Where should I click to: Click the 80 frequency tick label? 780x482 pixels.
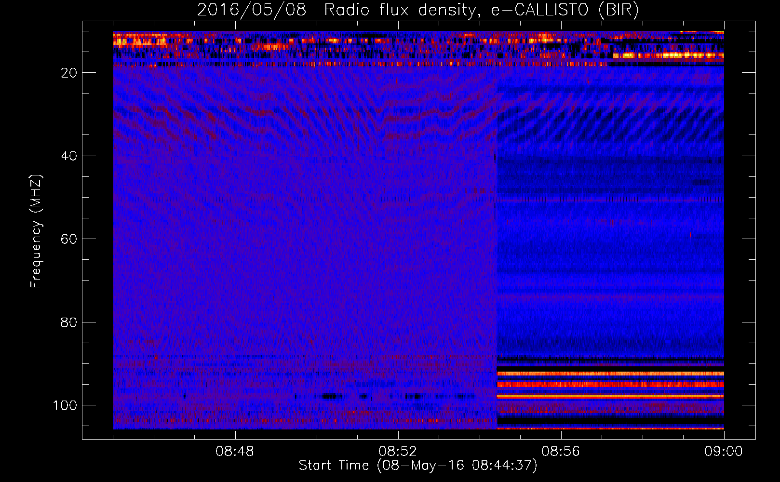[69, 322]
